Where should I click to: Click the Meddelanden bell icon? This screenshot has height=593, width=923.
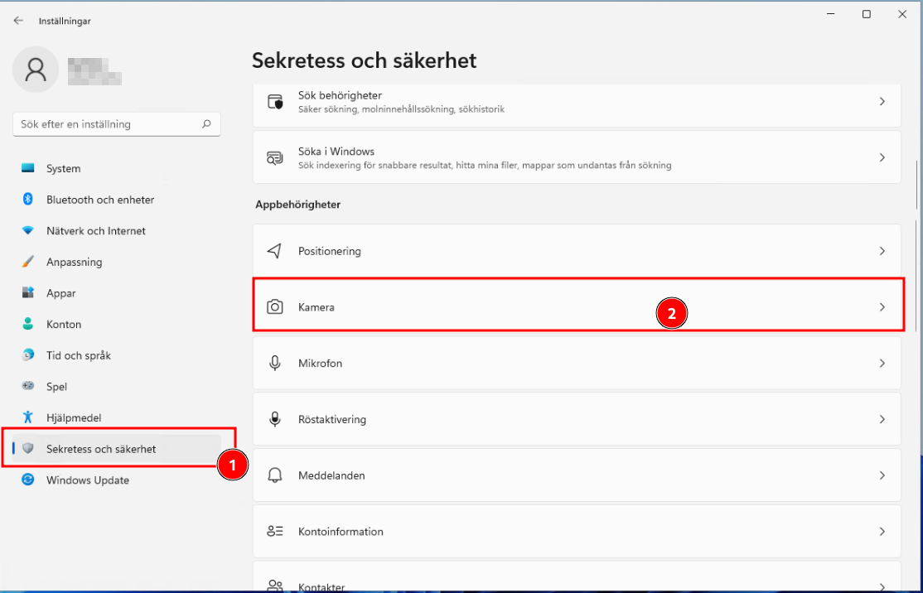point(275,475)
